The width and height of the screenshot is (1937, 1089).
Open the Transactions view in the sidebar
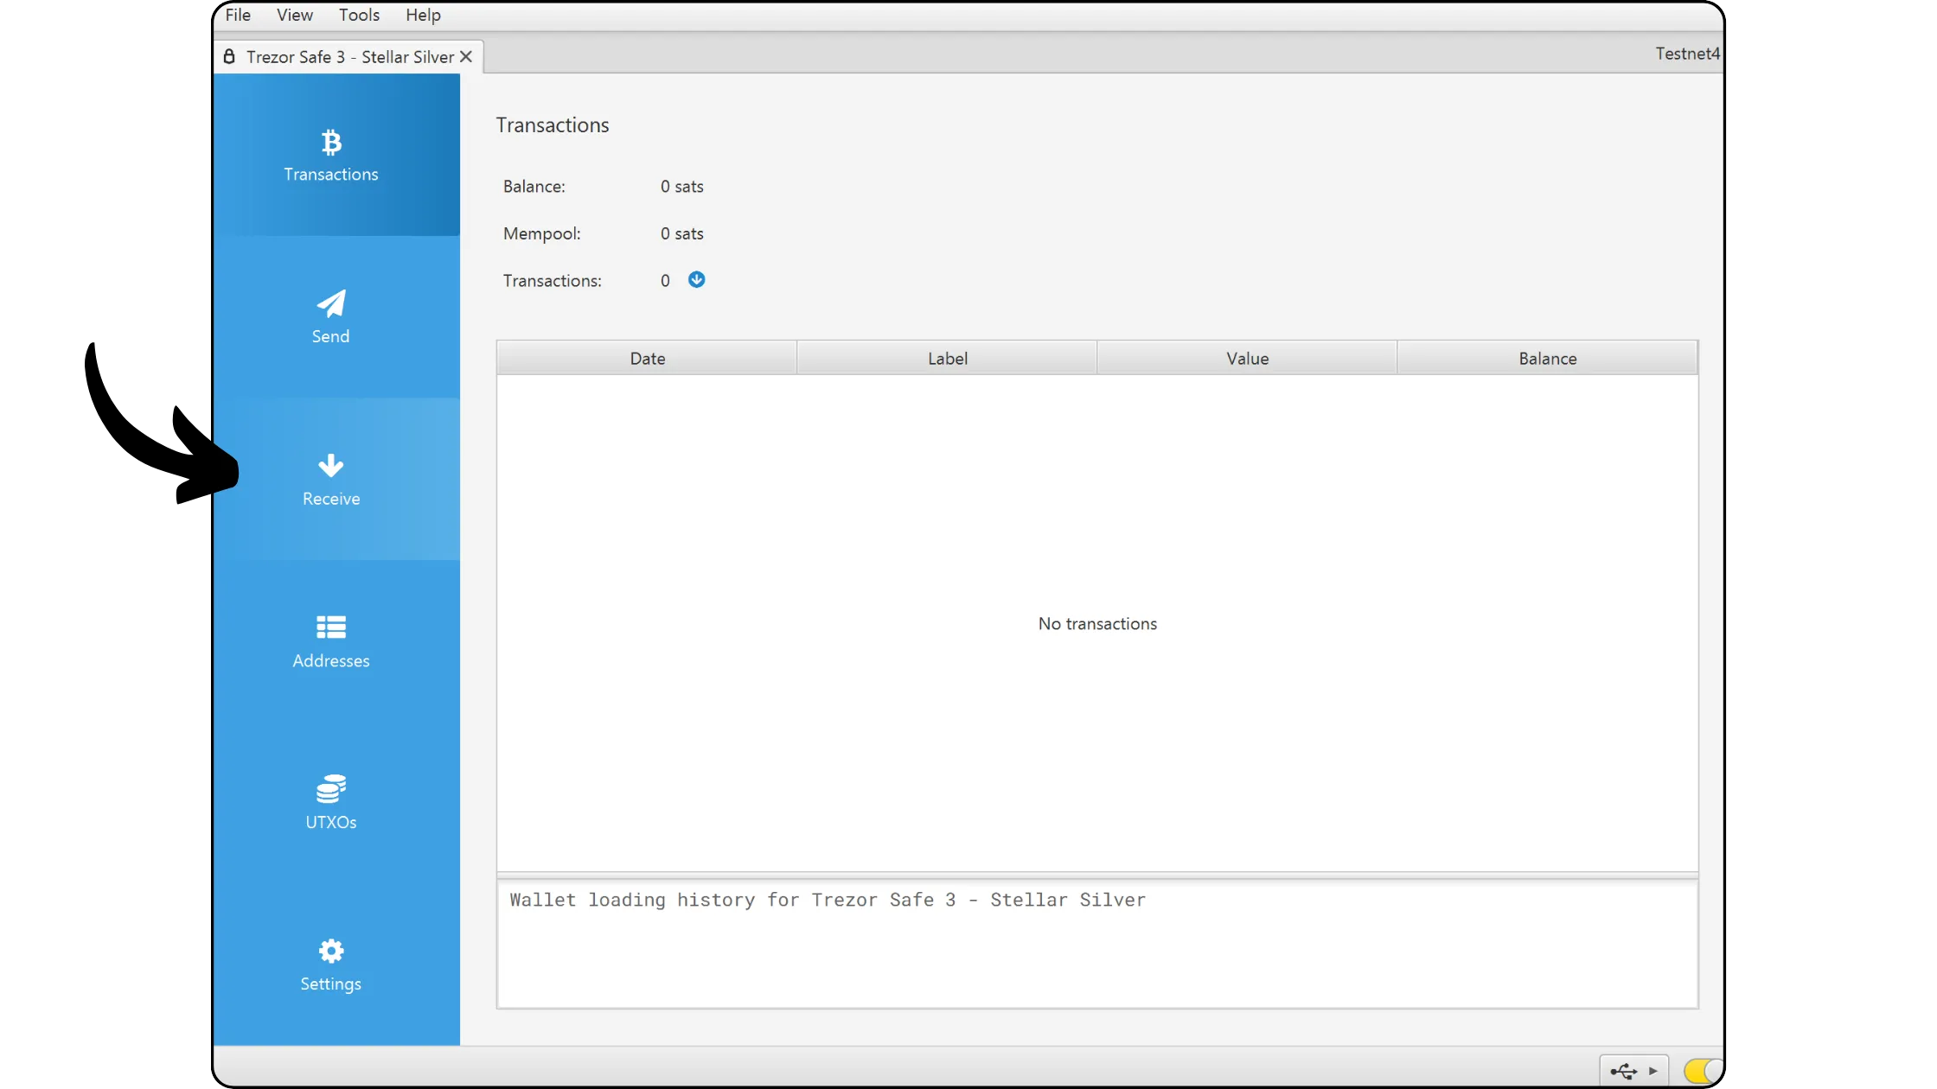click(x=336, y=156)
